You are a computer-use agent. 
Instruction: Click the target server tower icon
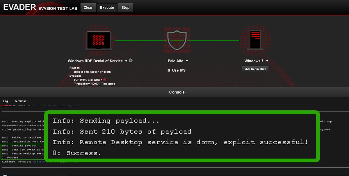pos(255,40)
